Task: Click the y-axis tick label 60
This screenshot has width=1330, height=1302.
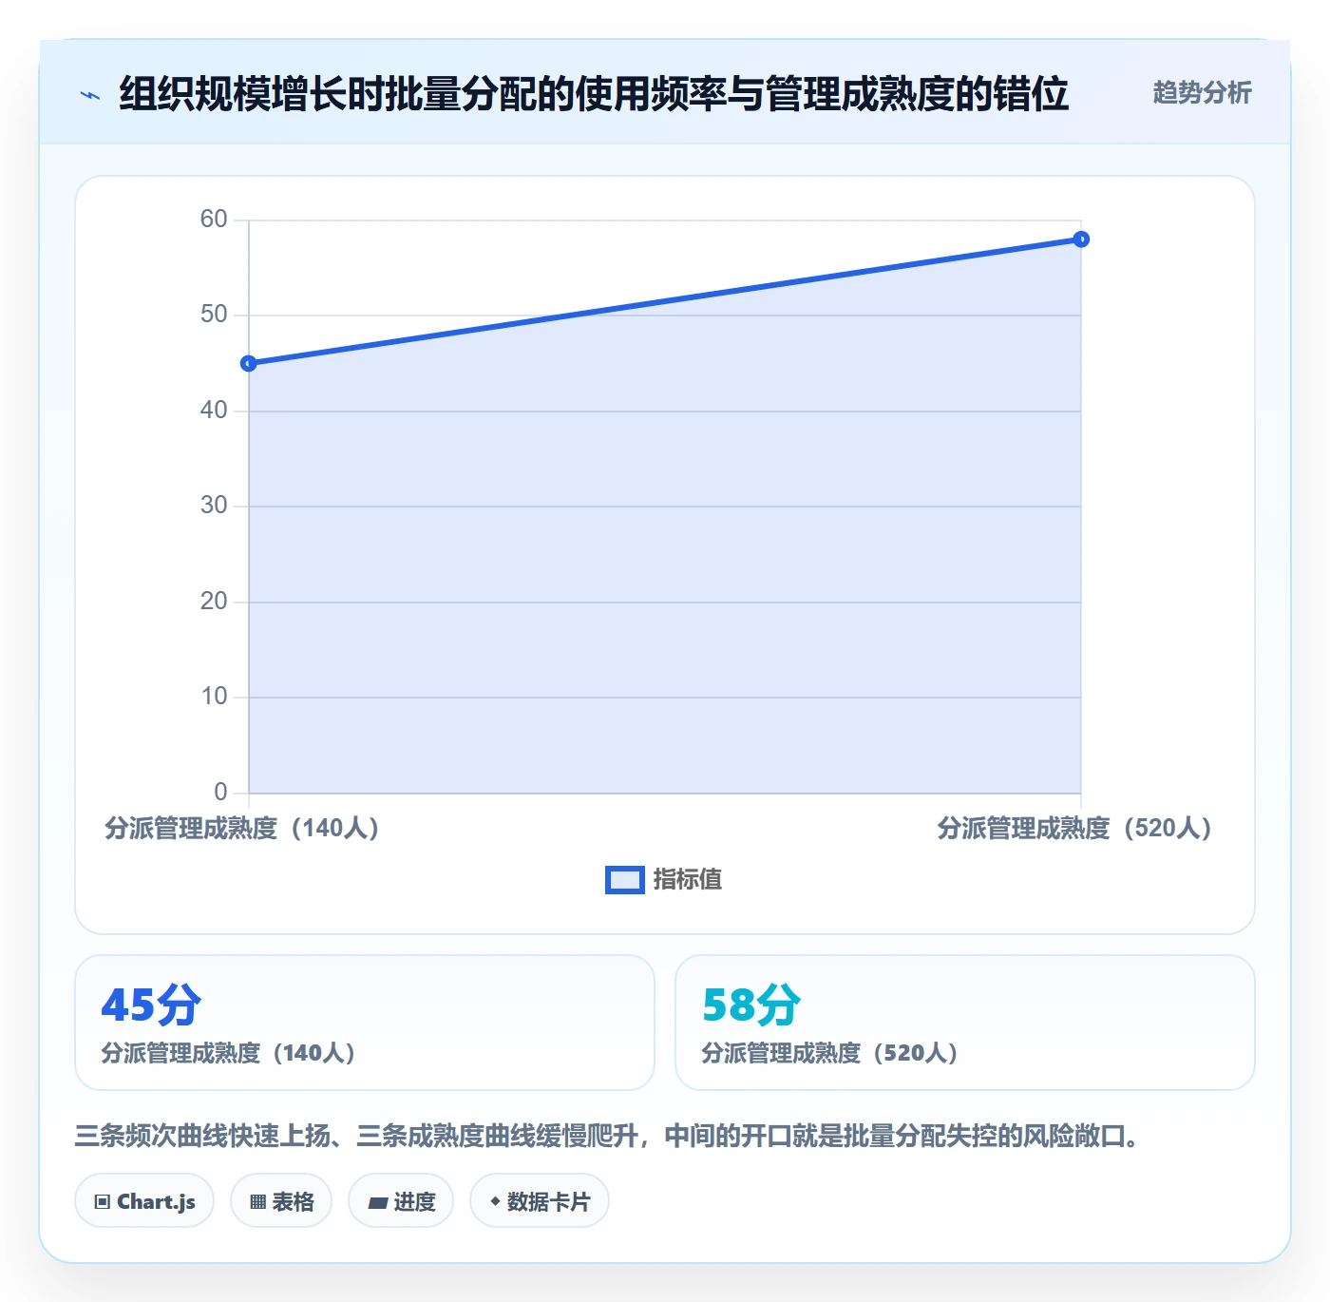Action: 214,220
